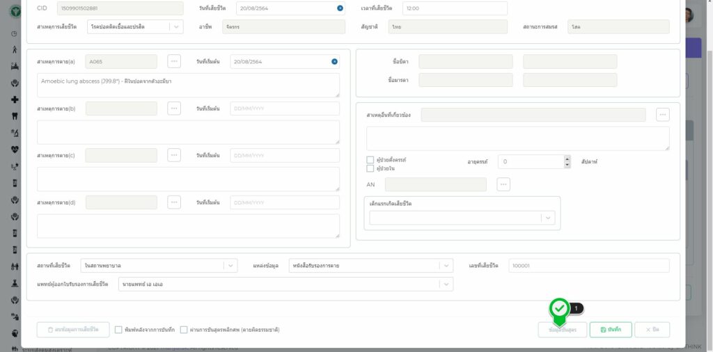Clear the cause (a) onset date
The height and width of the screenshot is (352, 713).
pos(334,61)
